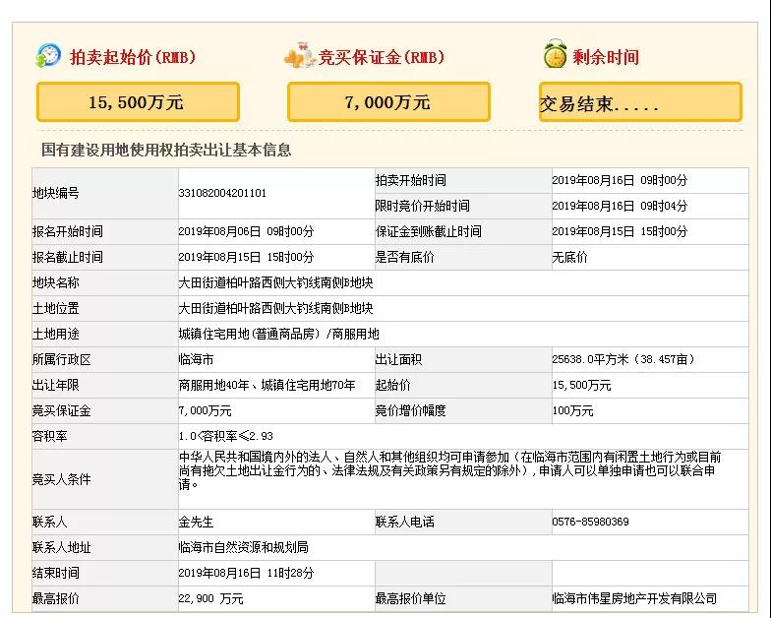Select the 竞买保证金(RMB) heading
771x618 pixels.
(x=382, y=58)
